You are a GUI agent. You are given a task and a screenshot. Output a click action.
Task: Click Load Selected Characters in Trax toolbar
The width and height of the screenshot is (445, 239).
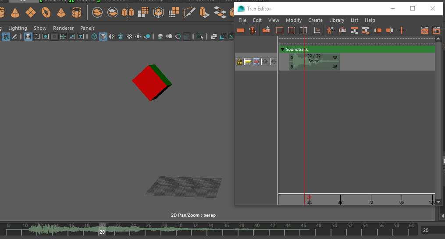tap(330, 30)
